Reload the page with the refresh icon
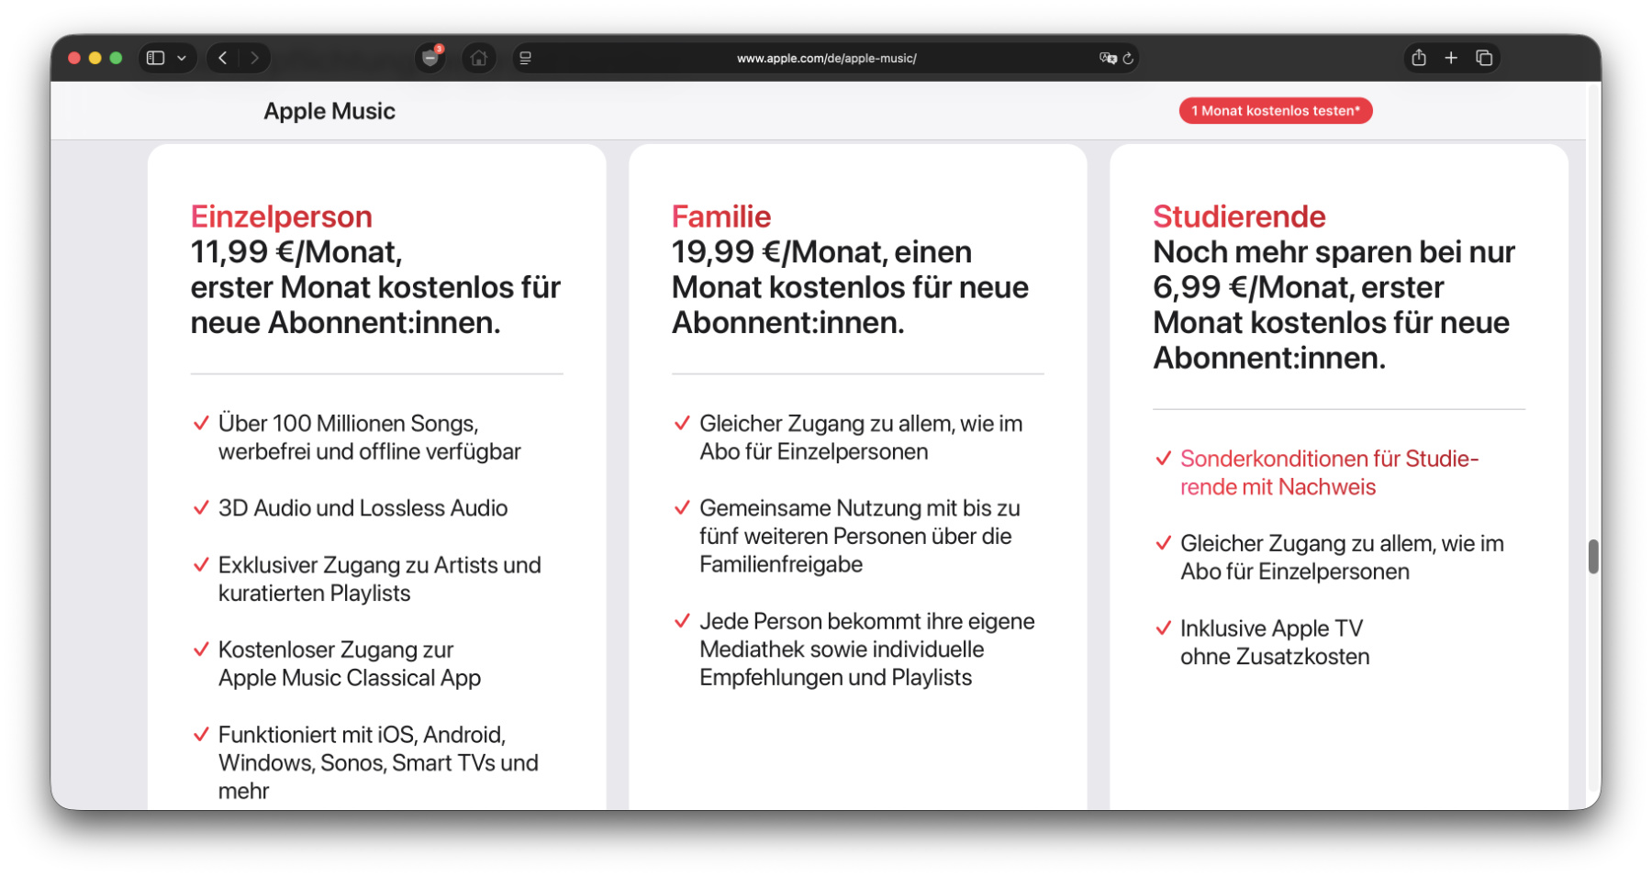Screen dimensions: 1652x877 tap(1128, 58)
